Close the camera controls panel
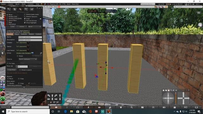Image resolution: width=203 pixels, height=114 pixels. point(176,90)
